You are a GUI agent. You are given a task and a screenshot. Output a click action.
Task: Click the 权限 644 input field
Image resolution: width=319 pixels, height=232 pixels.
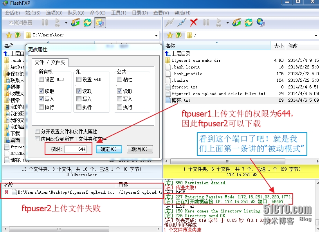[x=76, y=149]
